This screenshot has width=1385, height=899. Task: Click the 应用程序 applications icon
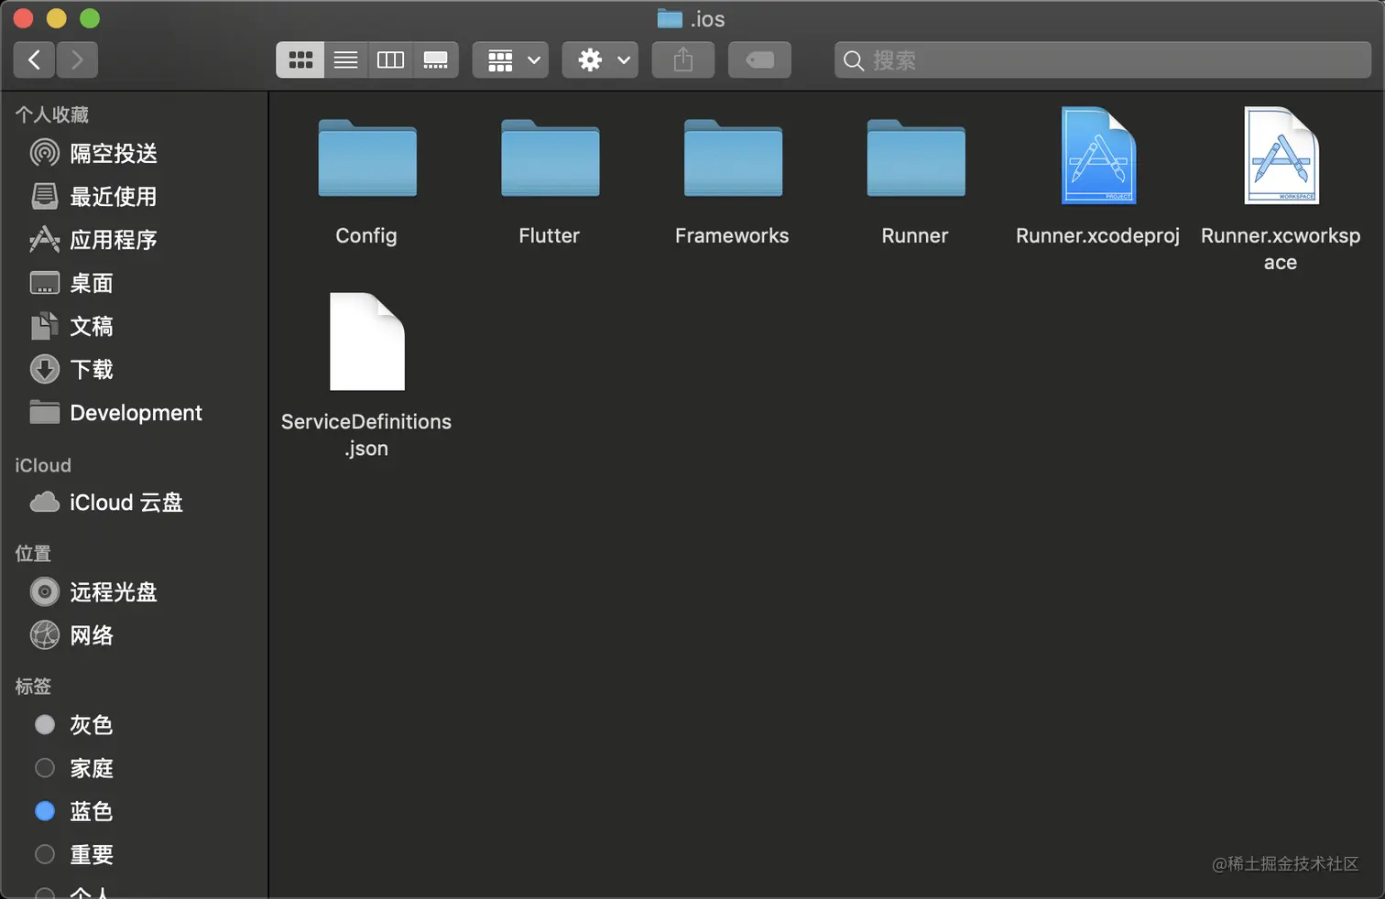(45, 240)
